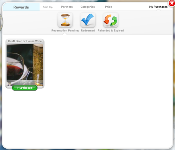Viewport: 175px width, 150px height.
Task: Click the Refunded & Expired text label
Action: 111,30
